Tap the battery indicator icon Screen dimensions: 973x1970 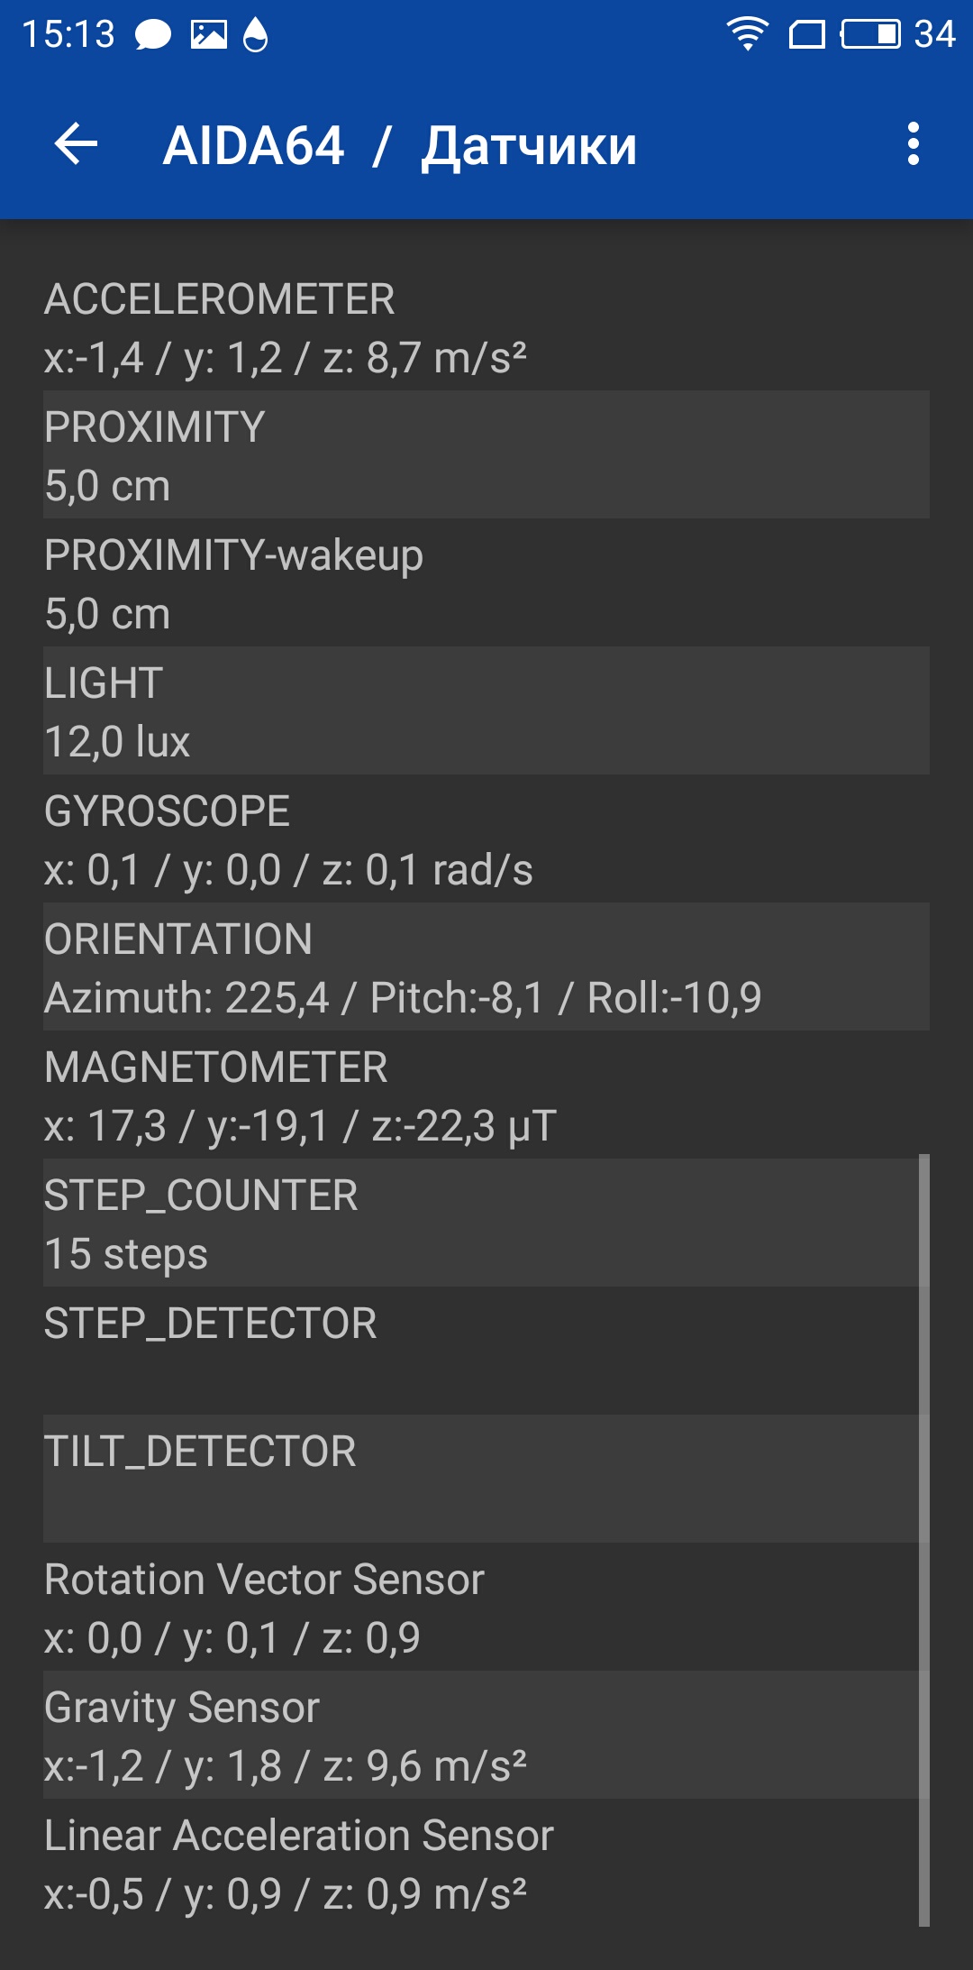pos(871,34)
